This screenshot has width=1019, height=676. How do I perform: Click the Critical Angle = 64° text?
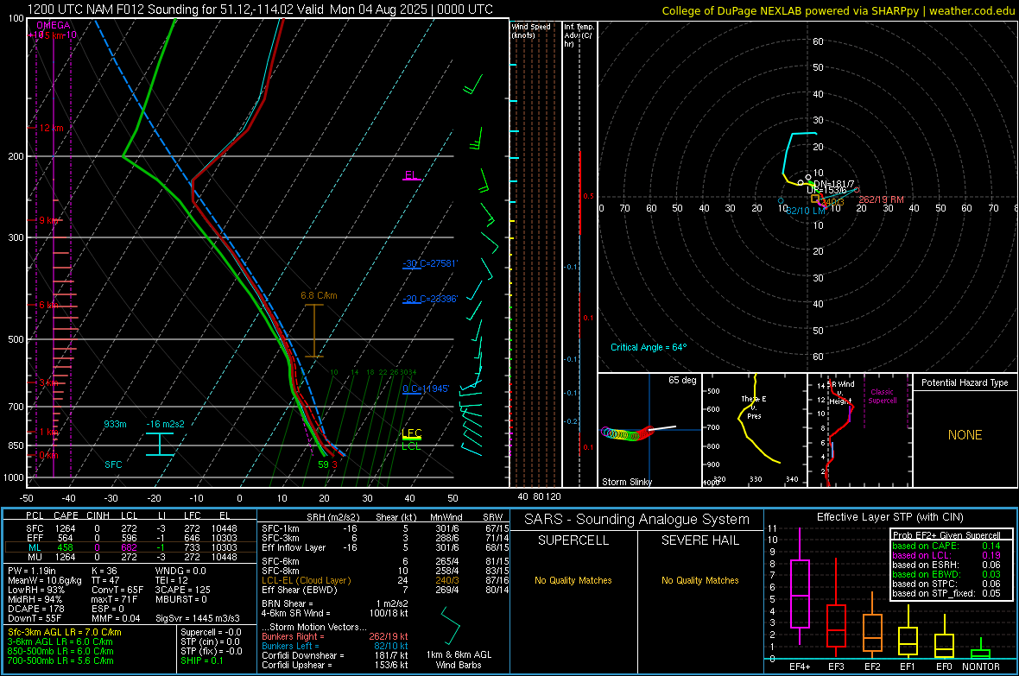click(x=648, y=347)
